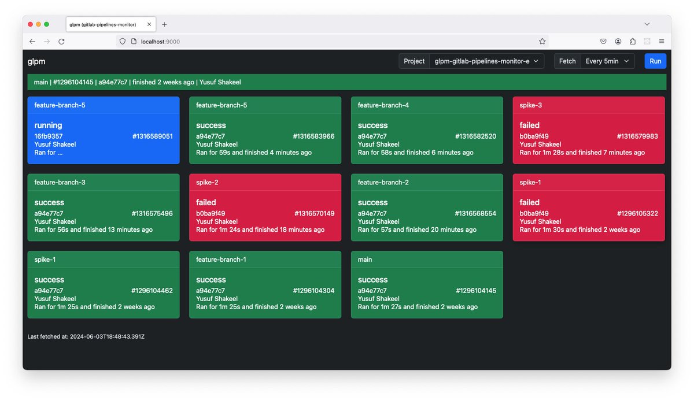Click the main pipeline status banner

347,82
